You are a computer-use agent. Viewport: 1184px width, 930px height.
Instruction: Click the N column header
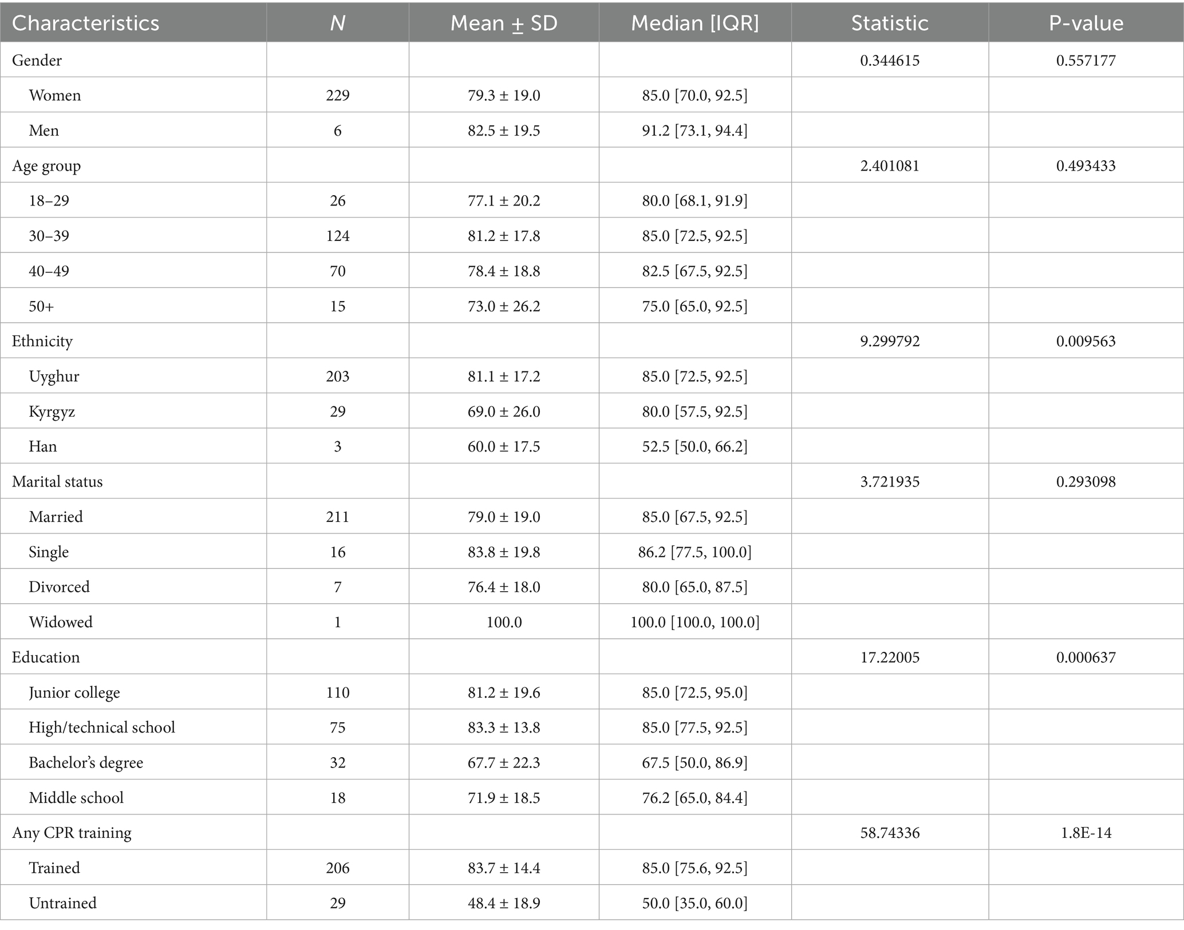click(x=337, y=23)
